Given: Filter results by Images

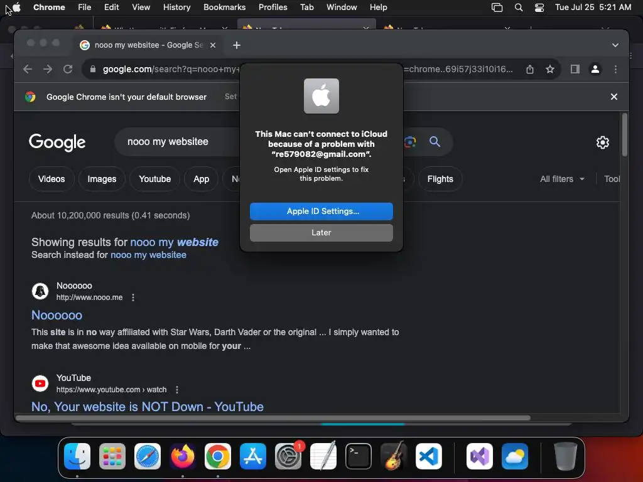Looking at the screenshot, I should (x=102, y=179).
